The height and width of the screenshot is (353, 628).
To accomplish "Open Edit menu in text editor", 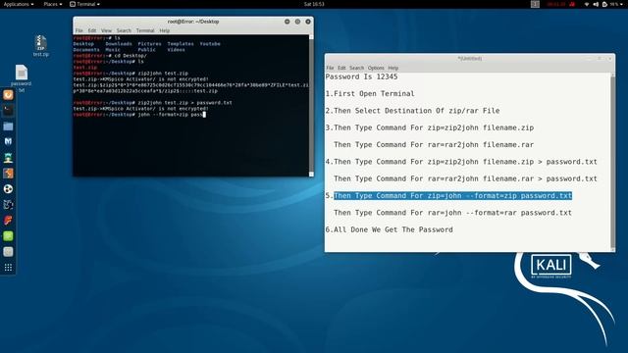I will coord(341,68).
